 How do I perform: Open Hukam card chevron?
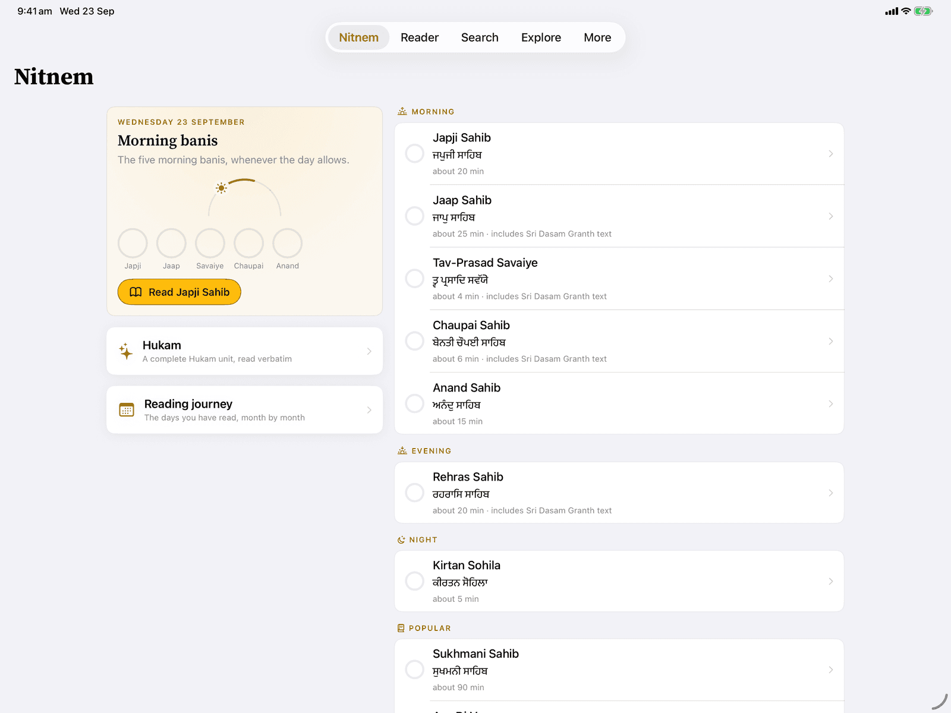[369, 351]
